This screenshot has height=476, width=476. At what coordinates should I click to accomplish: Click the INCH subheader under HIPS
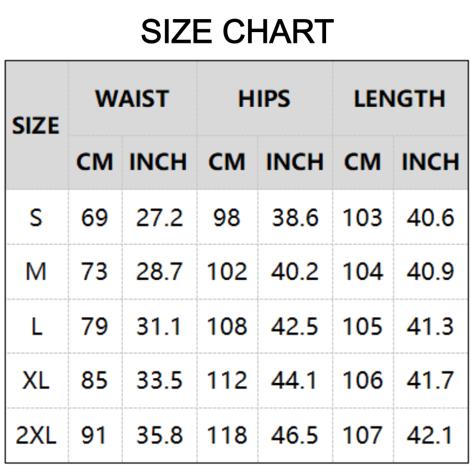(x=295, y=162)
